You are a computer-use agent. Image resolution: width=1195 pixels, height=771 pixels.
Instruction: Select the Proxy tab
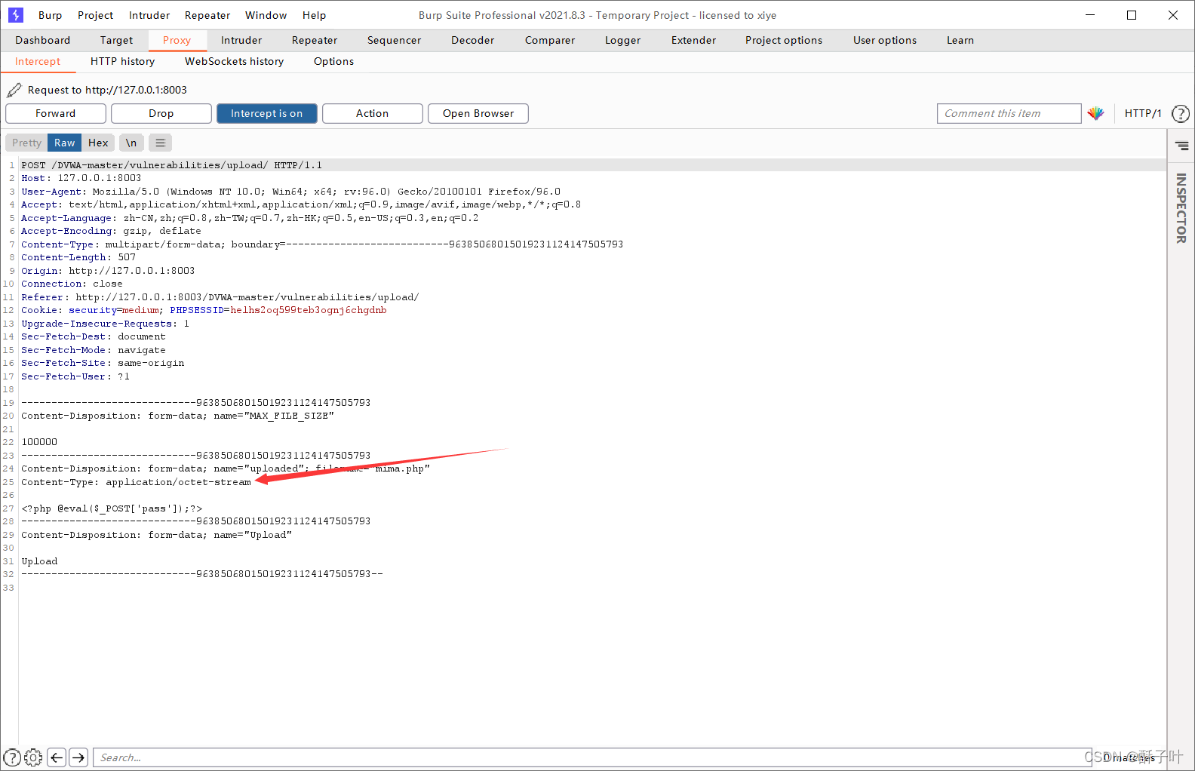point(177,40)
